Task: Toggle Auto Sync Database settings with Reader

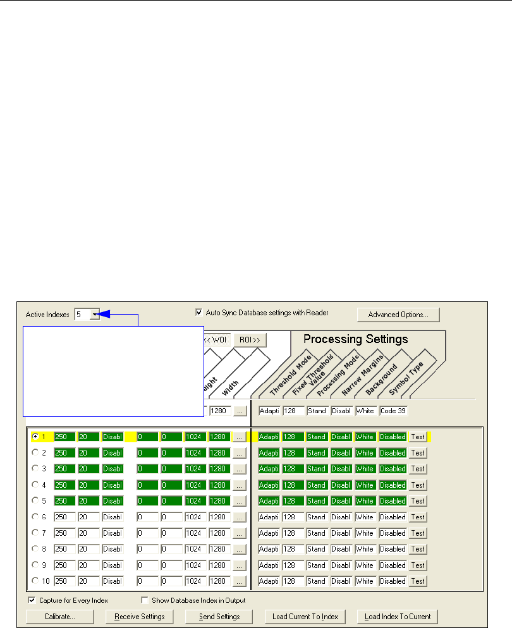Action: [x=198, y=312]
